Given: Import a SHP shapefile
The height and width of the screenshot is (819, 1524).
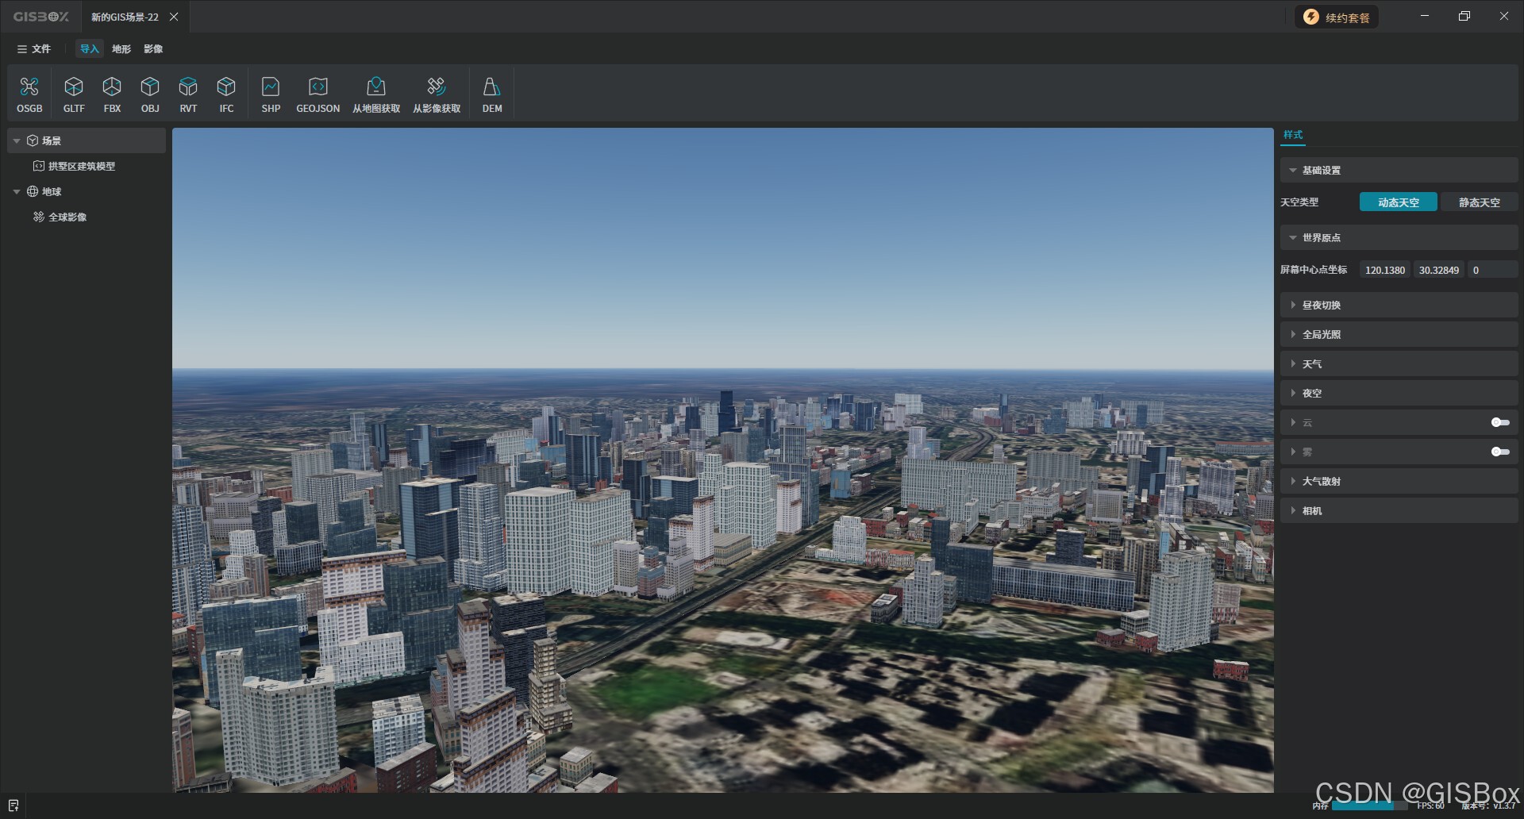Looking at the screenshot, I should point(271,94).
